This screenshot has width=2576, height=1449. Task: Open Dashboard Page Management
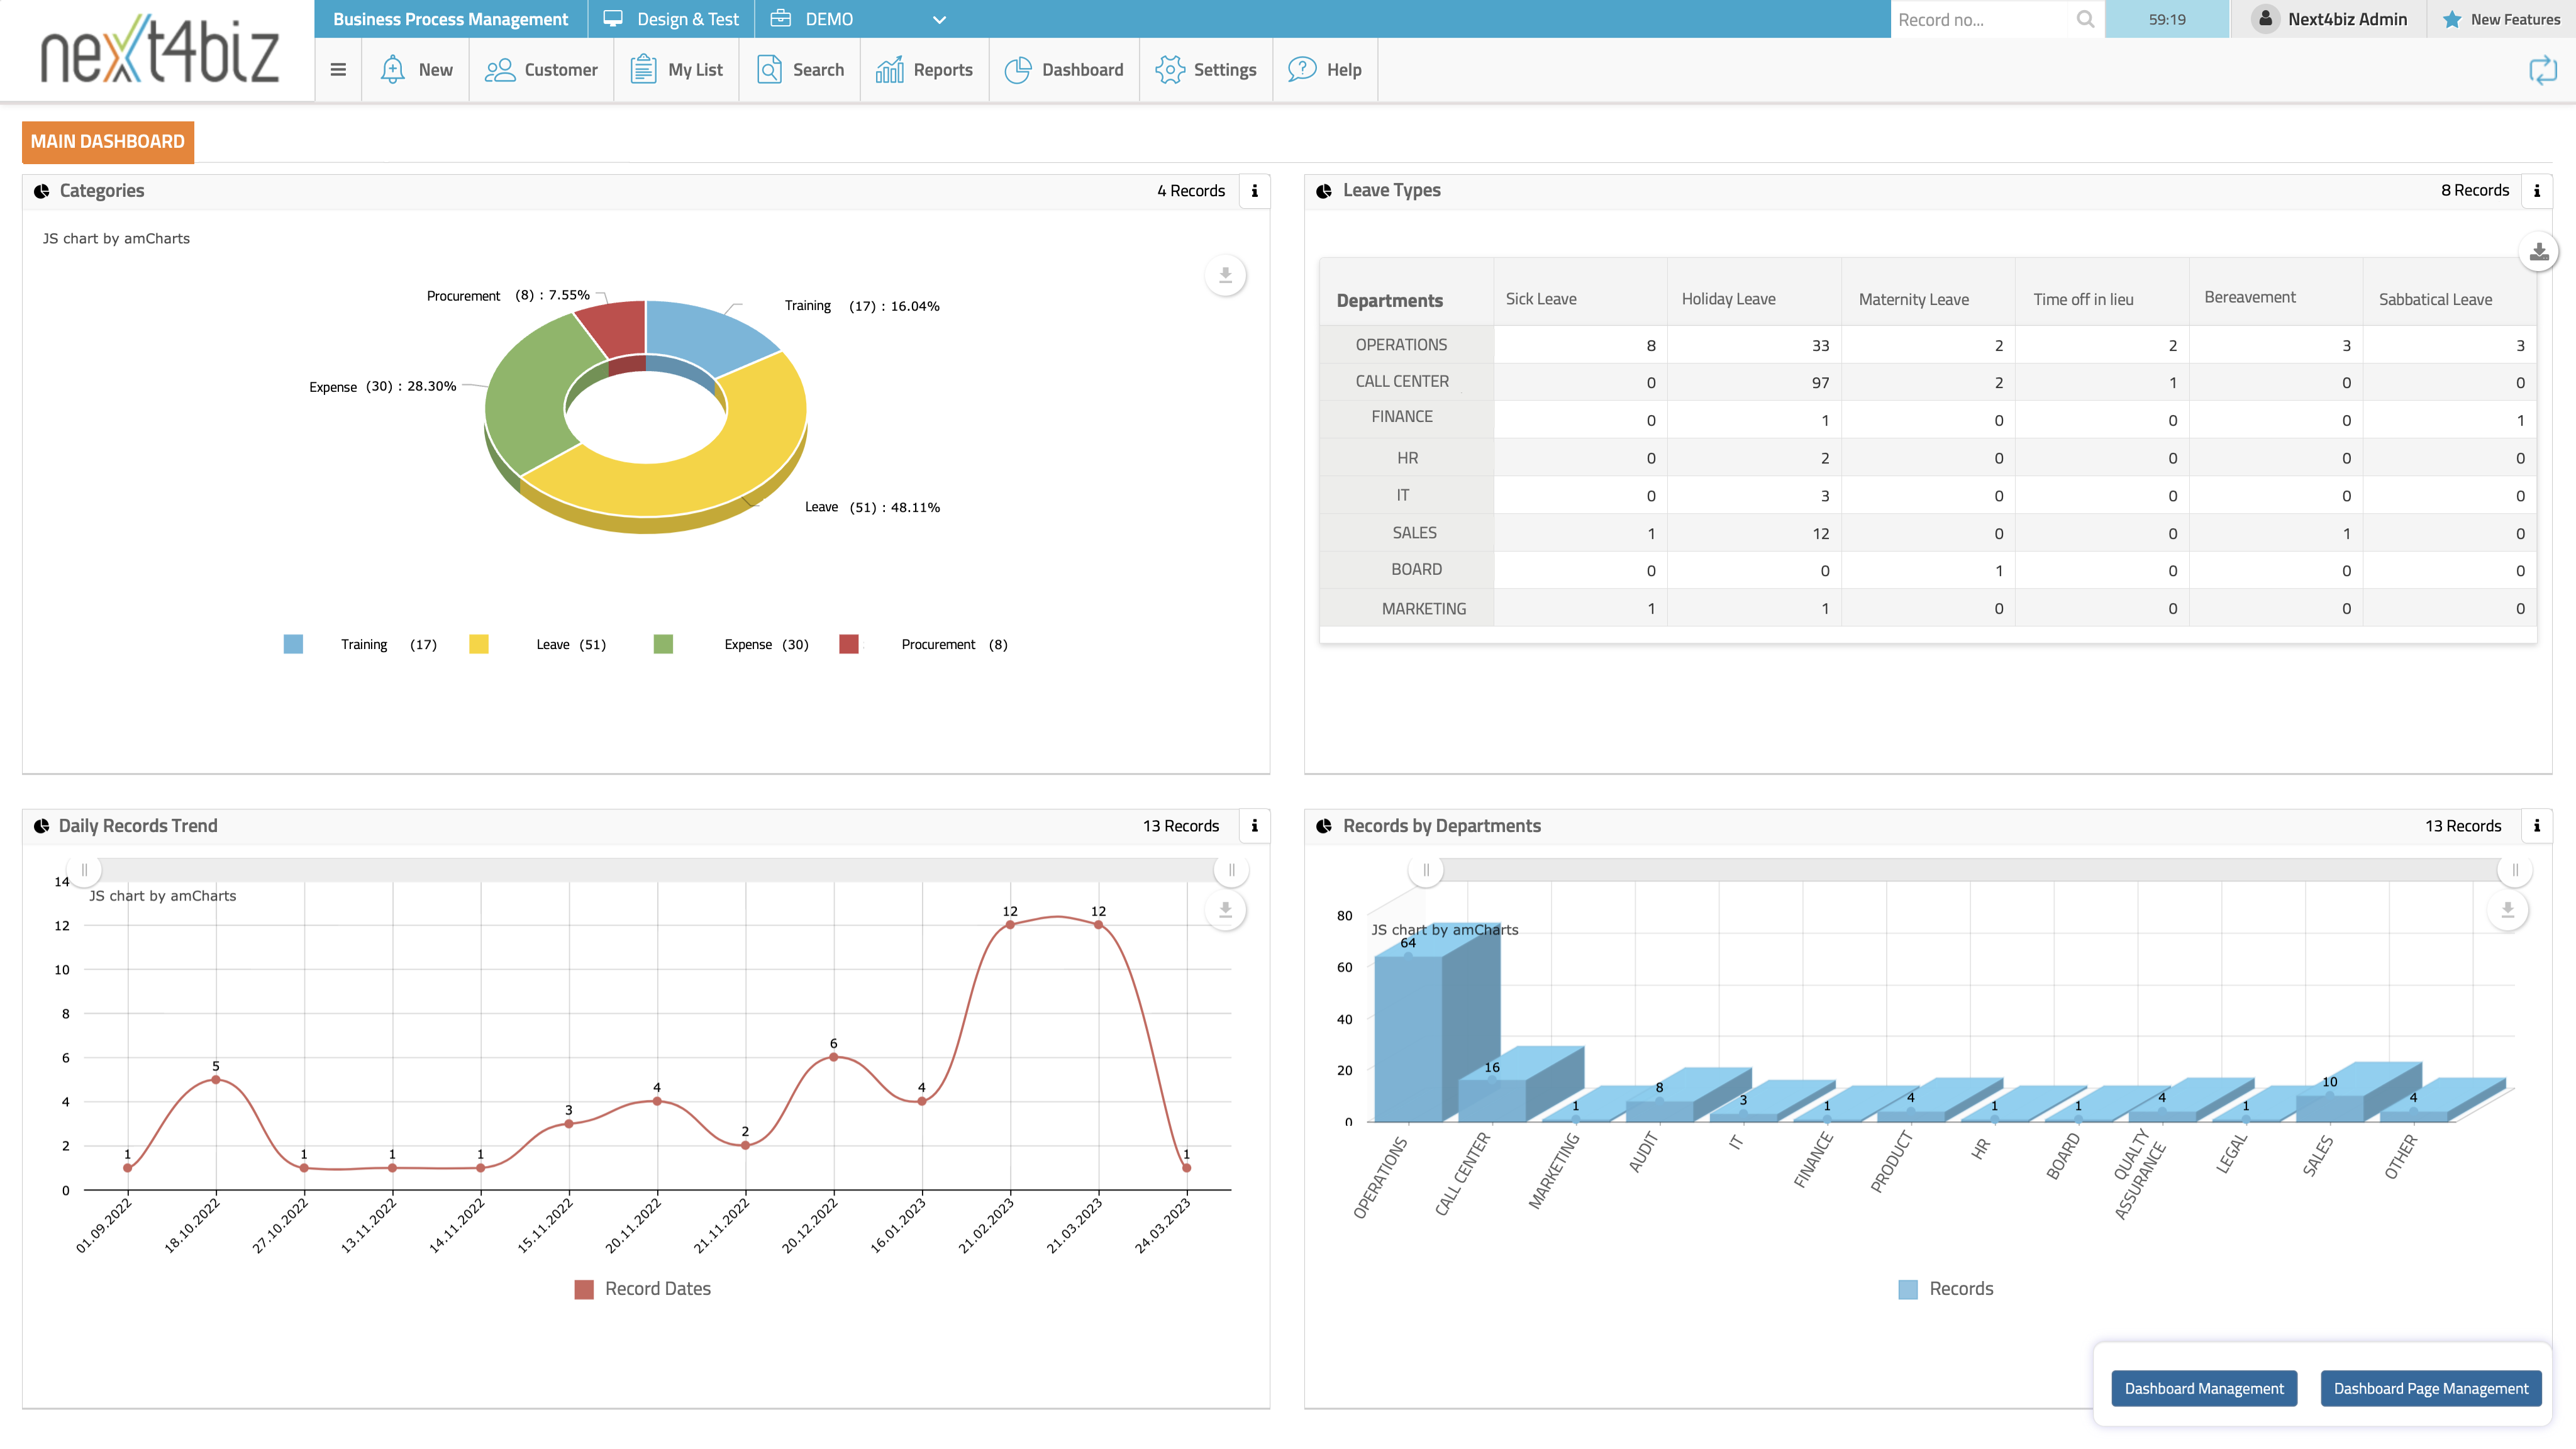tap(2430, 1388)
